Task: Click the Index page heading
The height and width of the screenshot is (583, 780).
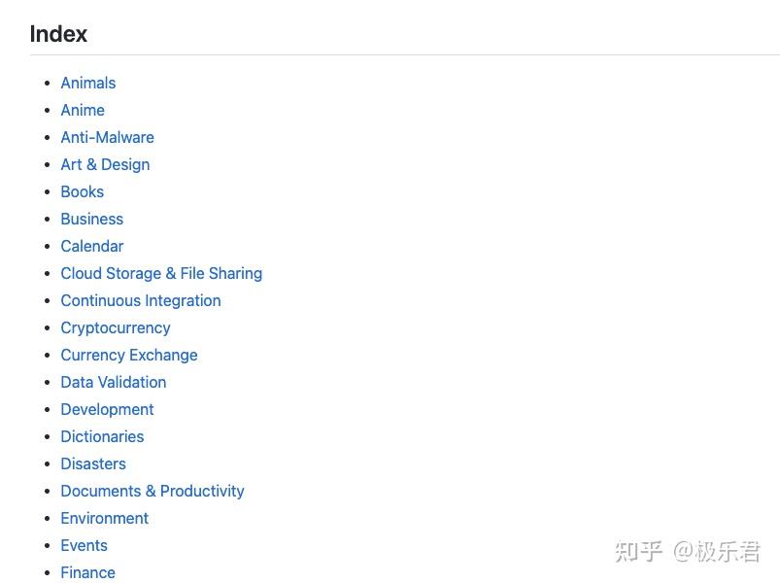Action: click(x=58, y=34)
